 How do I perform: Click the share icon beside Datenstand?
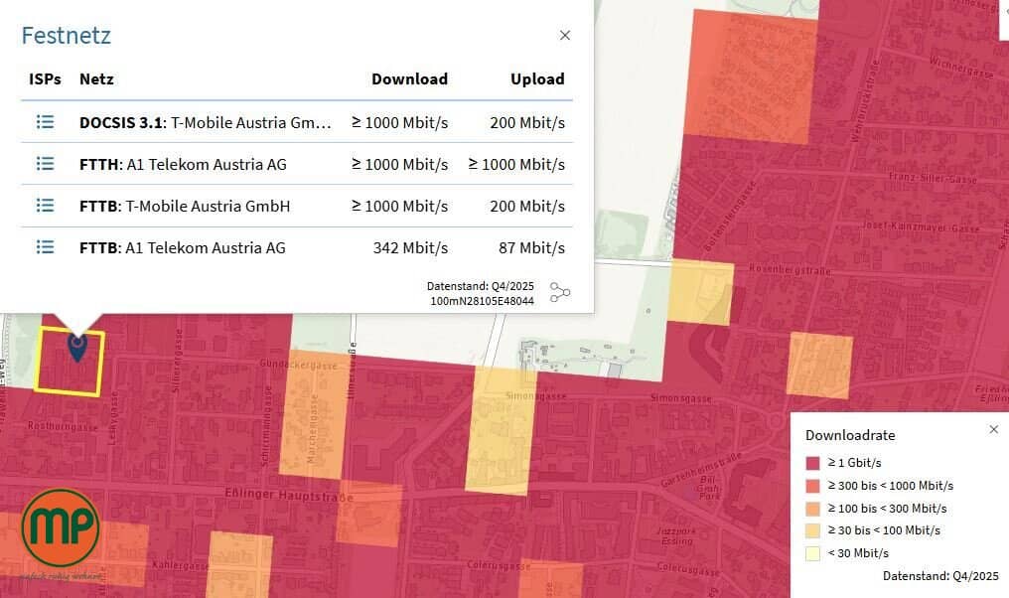click(560, 292)
